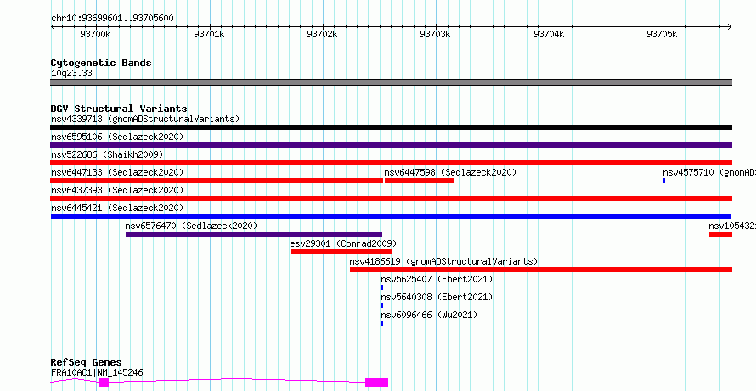Click the nsv6447598 (Sedlazeck2020) label
Viewport: 756px width, 391px height.
450,172
